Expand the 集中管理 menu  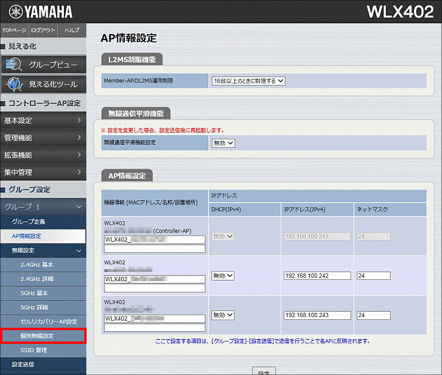(43, 172)
